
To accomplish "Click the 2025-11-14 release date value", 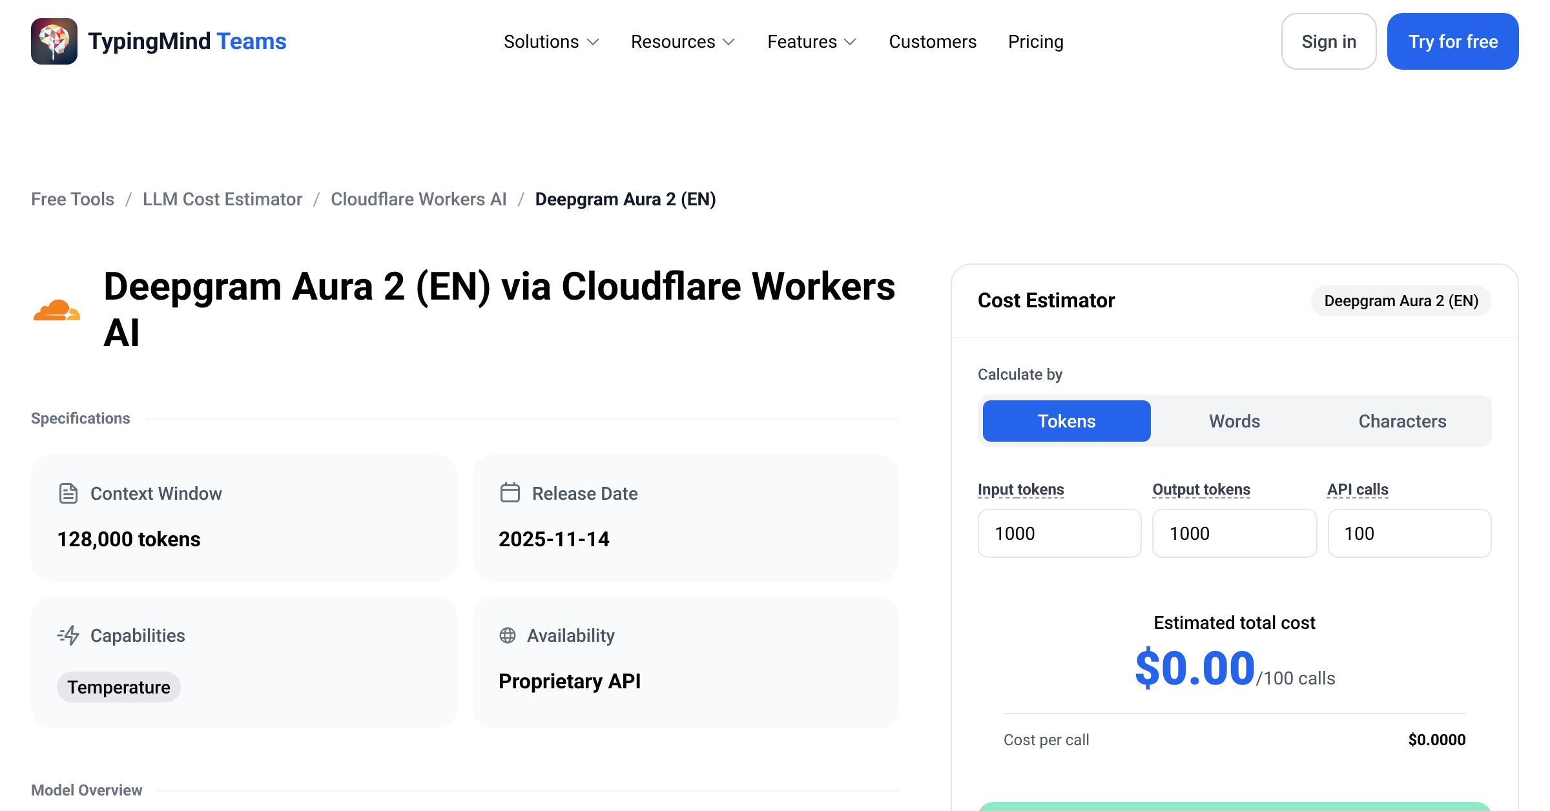I will 554,539.
